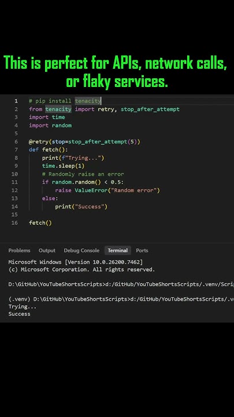Click the 'def fetch():' definition
This screenshot has width=234, height=417.
49,150
